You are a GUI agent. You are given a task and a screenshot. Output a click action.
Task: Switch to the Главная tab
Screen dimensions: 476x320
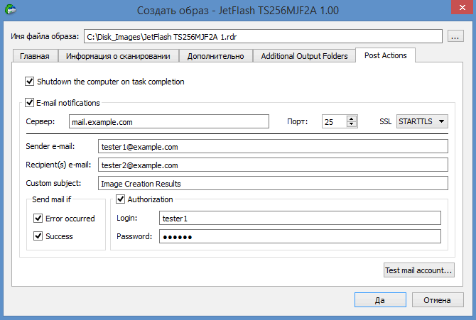pos(35,56)
